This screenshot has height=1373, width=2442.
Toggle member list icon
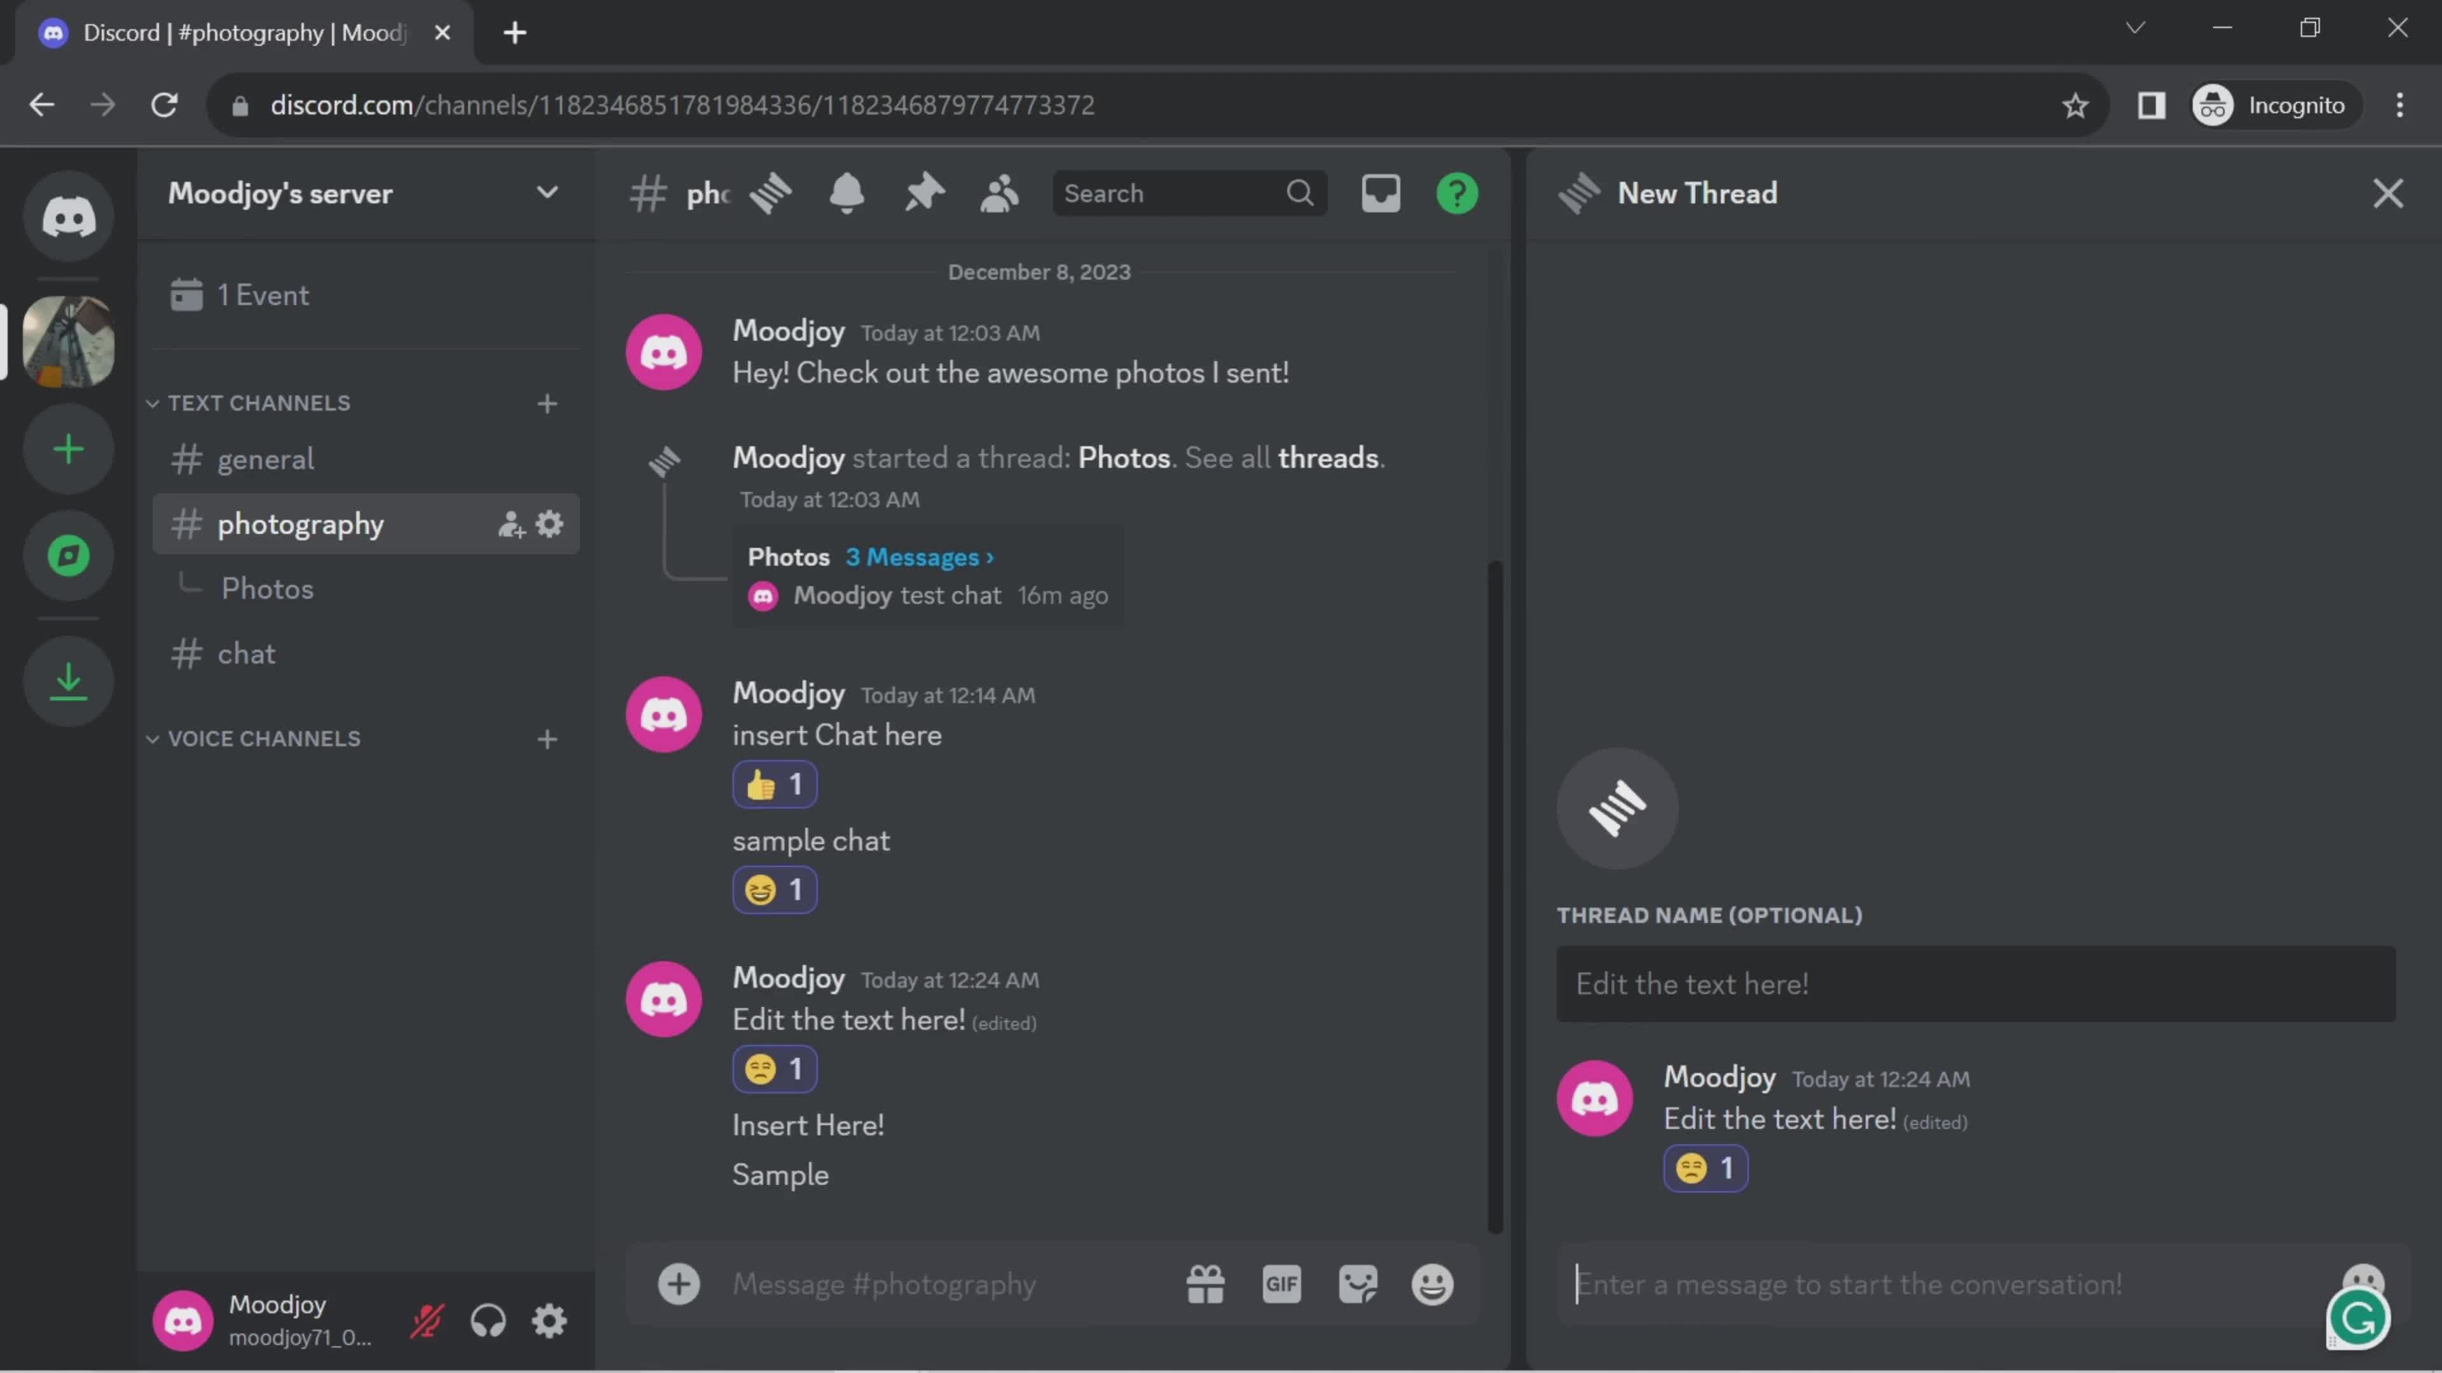point(999,193)
